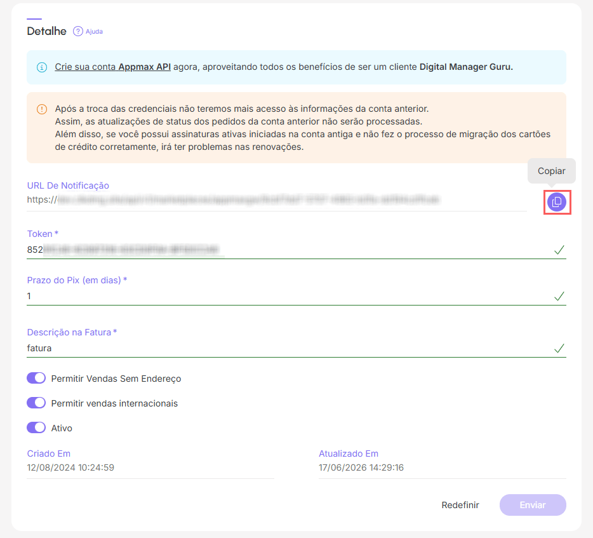Click the Ativo label text
The height and width of the screenshot is (538, 593).
click(62, 428)
